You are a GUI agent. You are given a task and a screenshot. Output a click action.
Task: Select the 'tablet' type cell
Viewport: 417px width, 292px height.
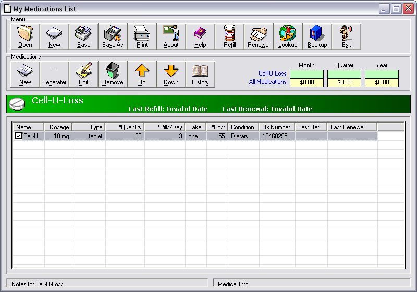coord(89,136)
